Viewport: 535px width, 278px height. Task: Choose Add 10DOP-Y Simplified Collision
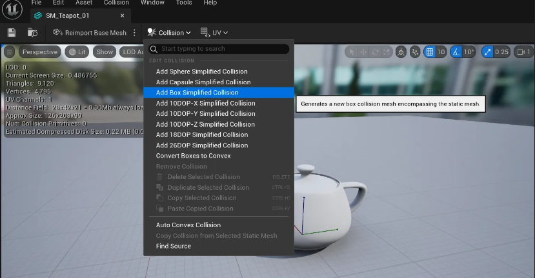pos(219,114)
